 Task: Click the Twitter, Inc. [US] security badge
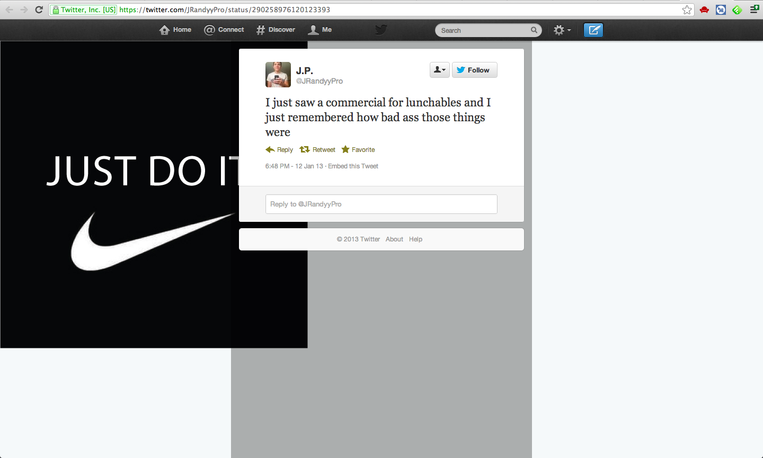pyautogui.click(x=84, y=10)
